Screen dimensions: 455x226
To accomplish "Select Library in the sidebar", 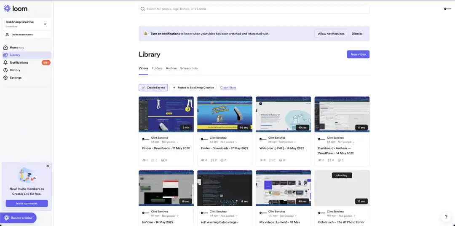I will (27, 55).
